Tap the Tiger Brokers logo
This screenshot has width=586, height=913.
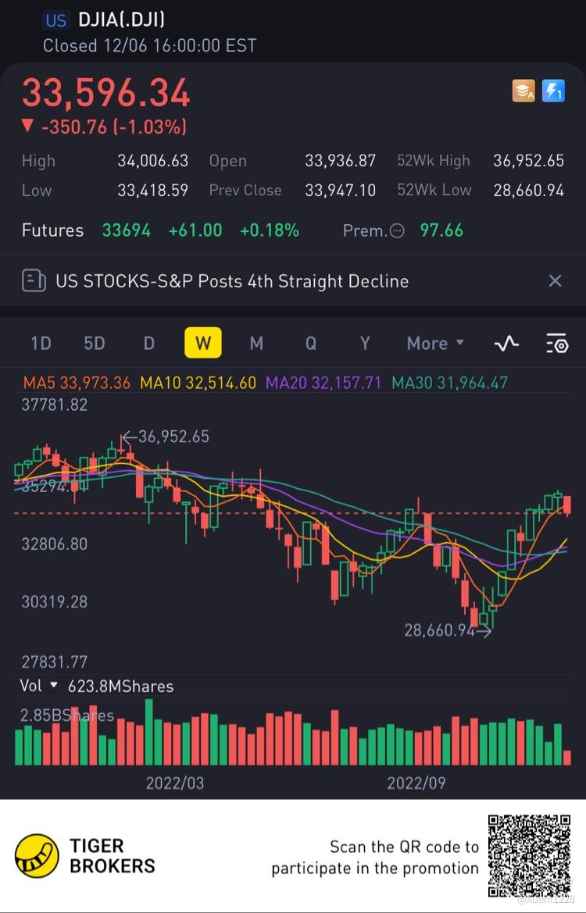(38, 856)
